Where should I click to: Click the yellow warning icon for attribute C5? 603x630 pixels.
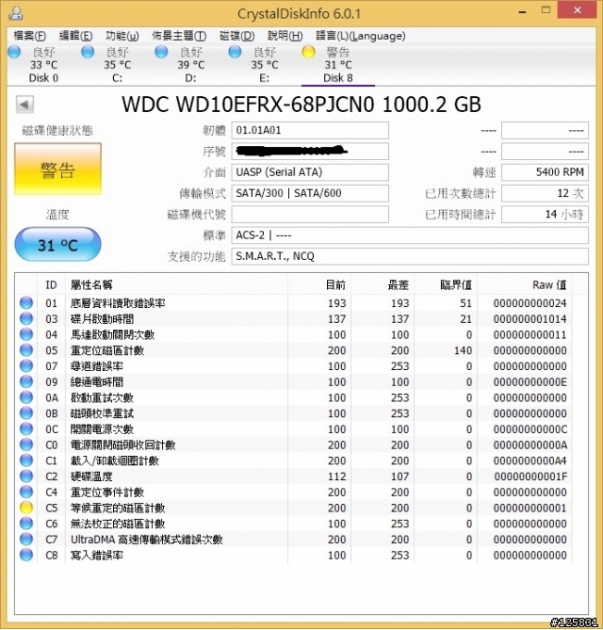pos(26,508)
